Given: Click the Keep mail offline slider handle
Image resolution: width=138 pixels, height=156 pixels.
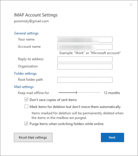Looking at the screenshot, I should (76, 93).
